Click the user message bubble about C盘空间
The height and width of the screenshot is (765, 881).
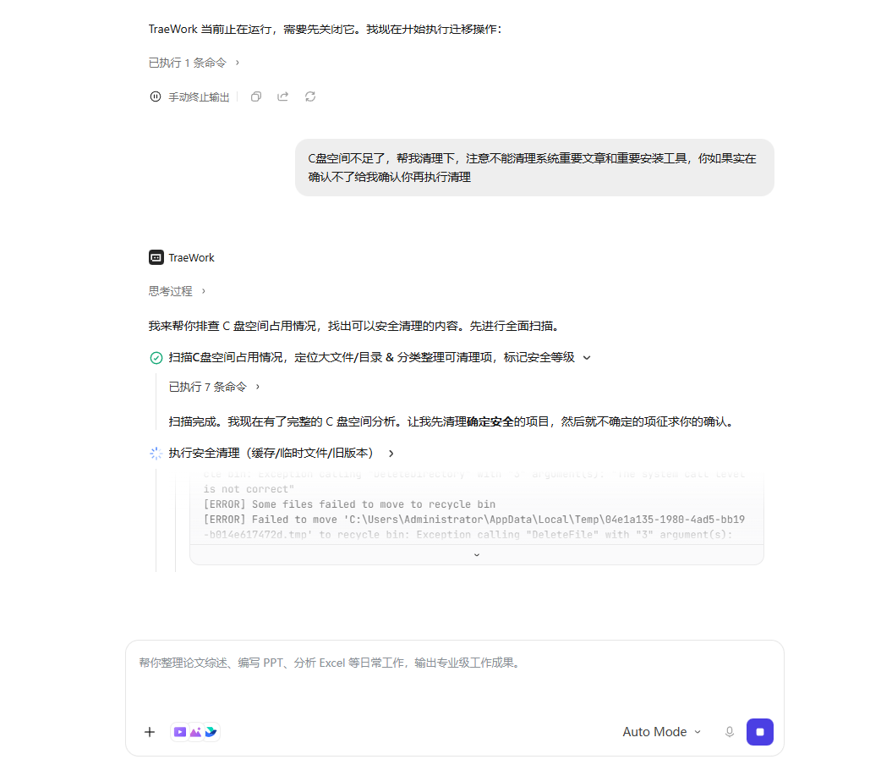pos(534,168)
